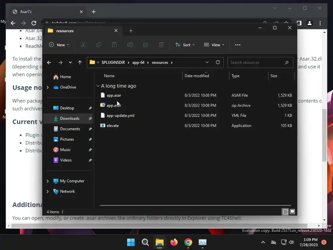Image resolution: width=333 pixels, height=250 pixels.
Task: Sort by the Type column header
Action: (x=235, y=76)
